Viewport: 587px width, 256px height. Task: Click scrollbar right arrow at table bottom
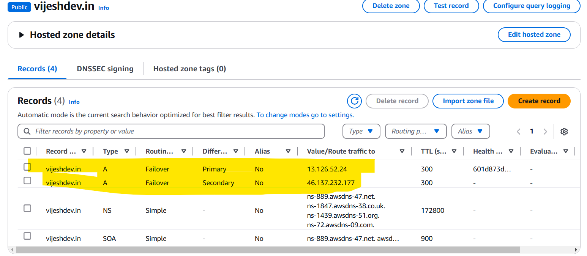point(577,250)
